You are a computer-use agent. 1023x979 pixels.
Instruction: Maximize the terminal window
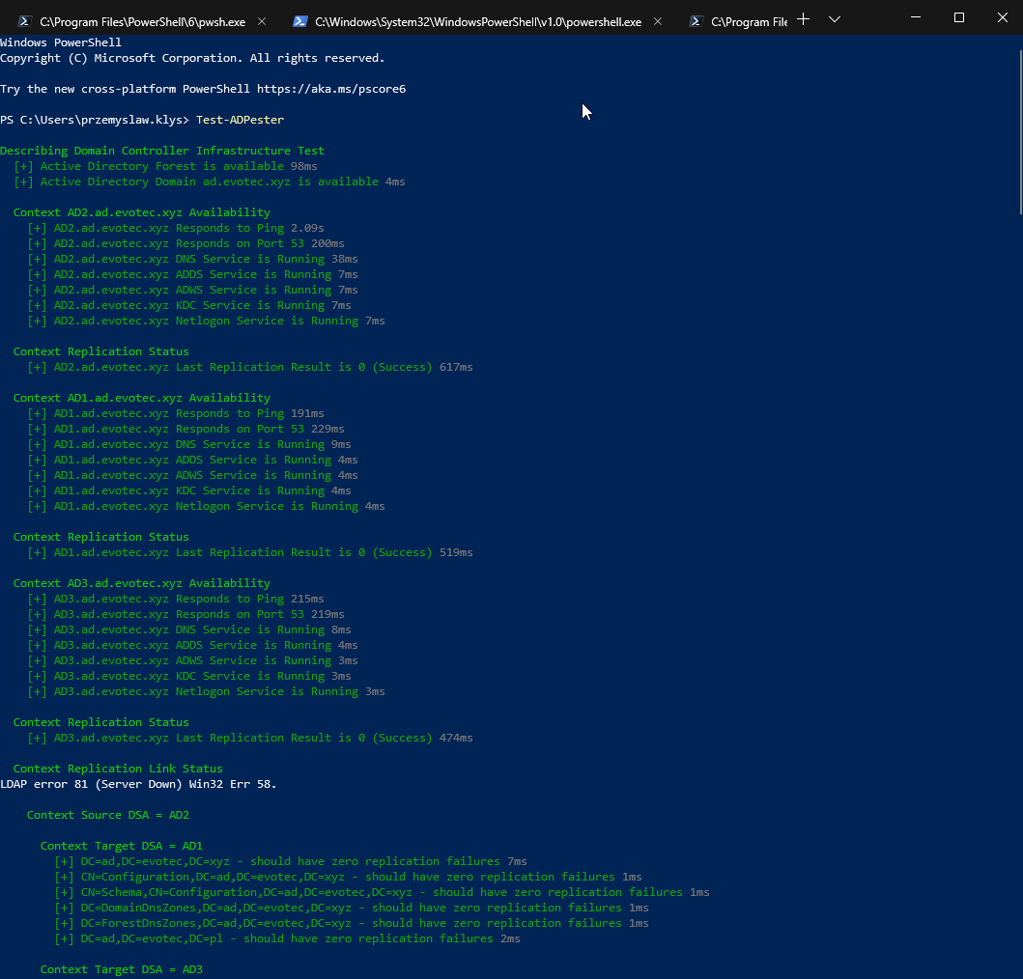pos(959,17)
